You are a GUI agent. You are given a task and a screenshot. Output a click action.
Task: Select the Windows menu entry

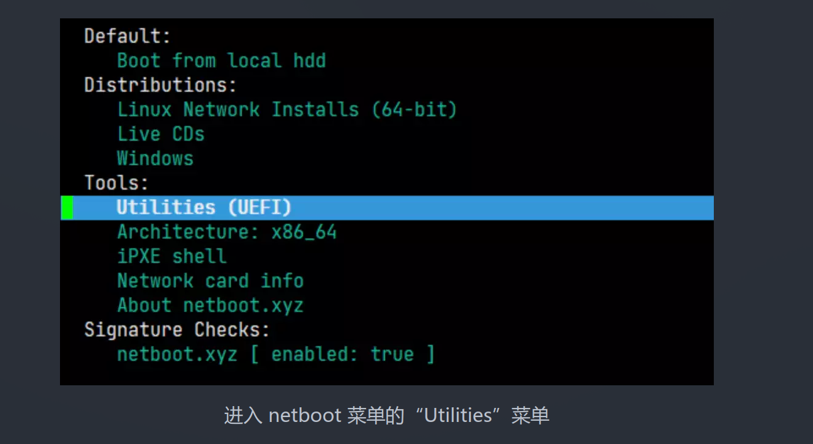click(155, 158)
